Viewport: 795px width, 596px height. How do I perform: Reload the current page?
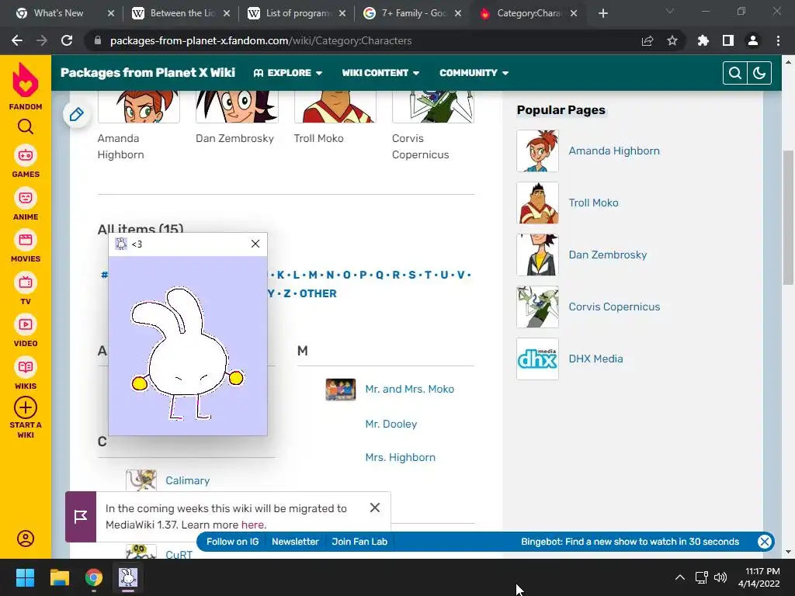point(67,40)
